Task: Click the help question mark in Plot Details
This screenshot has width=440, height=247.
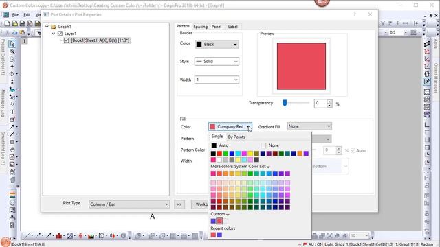Action: click(355, 14)
